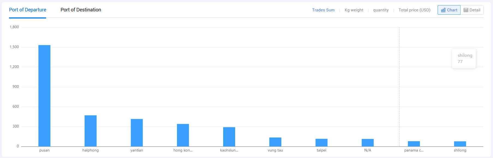
Task: Click the bar chart icon in Chart button
Action: 443,10
